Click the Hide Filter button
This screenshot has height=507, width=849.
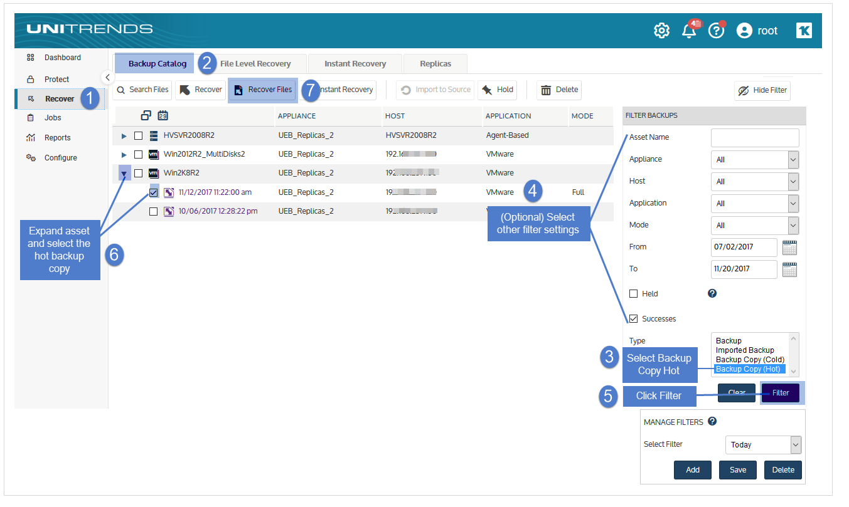point(762,90)
